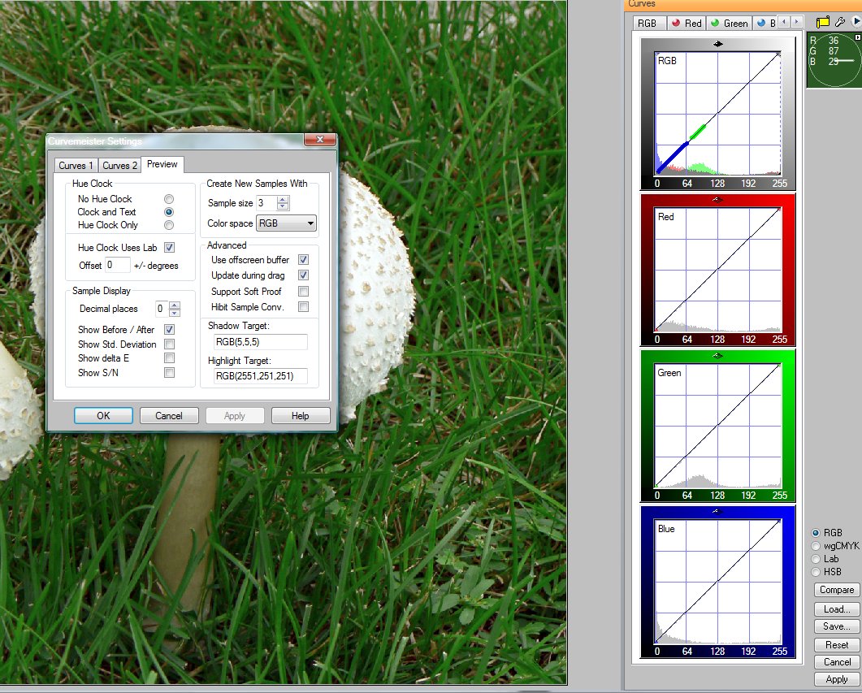Viewport: 862px width, 693px height.
Task: Click the Red channel curve graph
Action: [x=718, y=270]
